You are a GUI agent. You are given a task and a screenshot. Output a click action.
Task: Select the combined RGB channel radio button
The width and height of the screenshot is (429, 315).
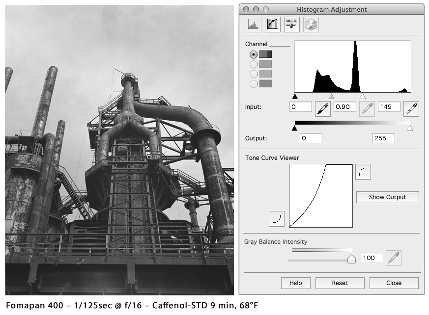(254, 54)
